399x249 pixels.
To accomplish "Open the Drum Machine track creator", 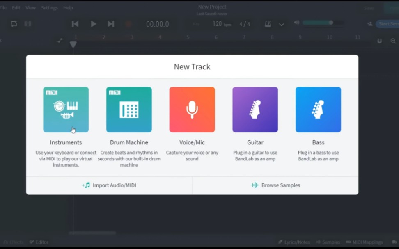I will click(x=129, y=109).
